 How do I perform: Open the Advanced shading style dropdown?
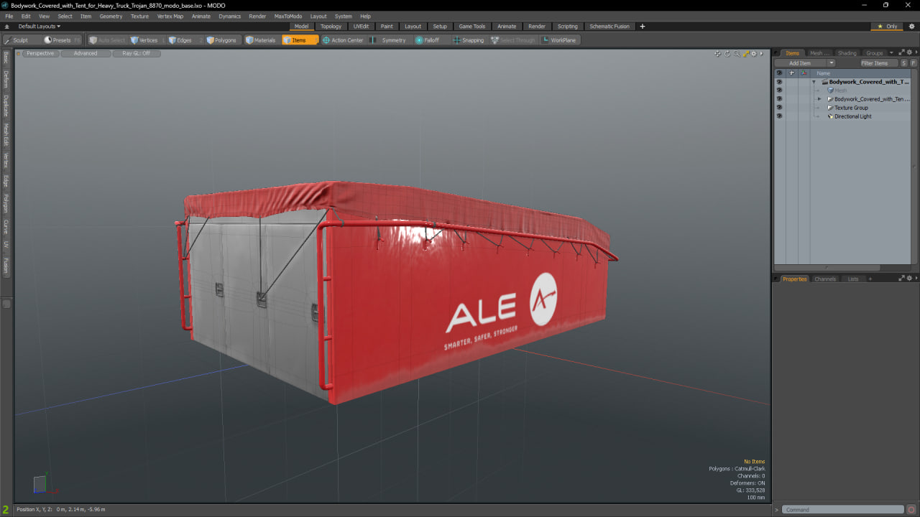tap(86, 53)
